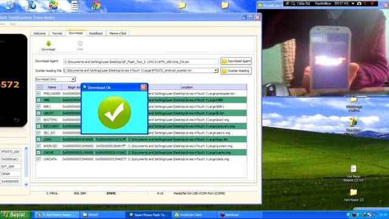Toggle the CACHE row checkbox
This screenshot has height=219, width=389.
[38, 153]
